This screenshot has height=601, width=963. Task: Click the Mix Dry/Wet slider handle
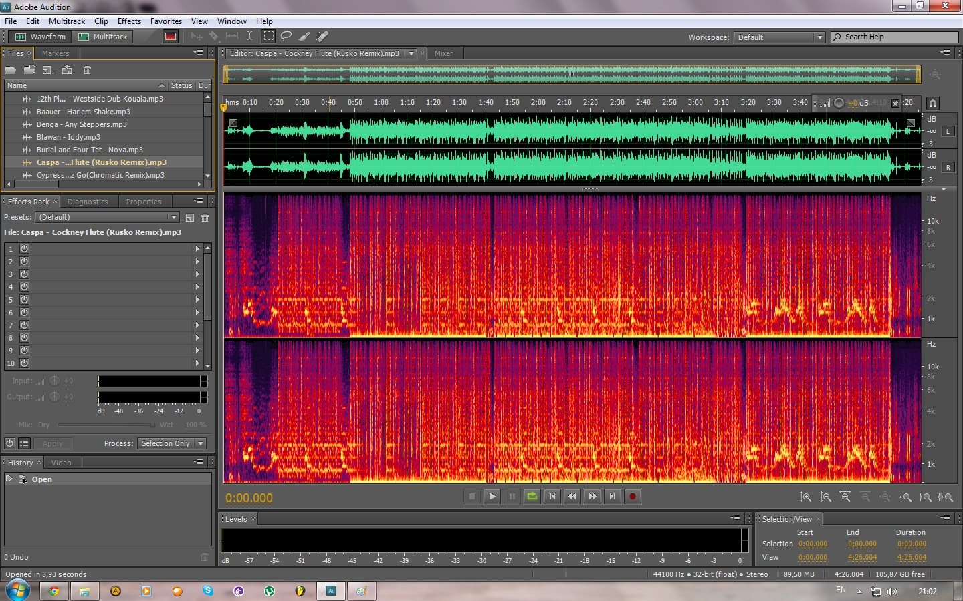coord(152,425)
